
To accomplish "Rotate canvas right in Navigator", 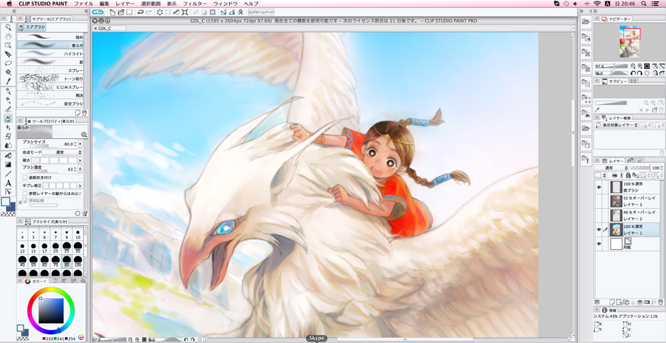I will tap(639, 73).
